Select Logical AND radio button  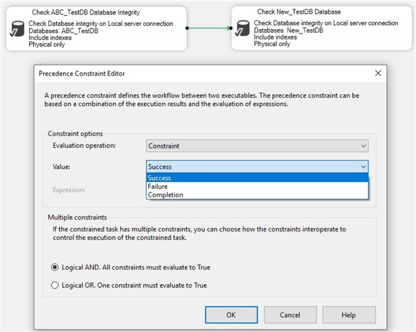[55, 267]
